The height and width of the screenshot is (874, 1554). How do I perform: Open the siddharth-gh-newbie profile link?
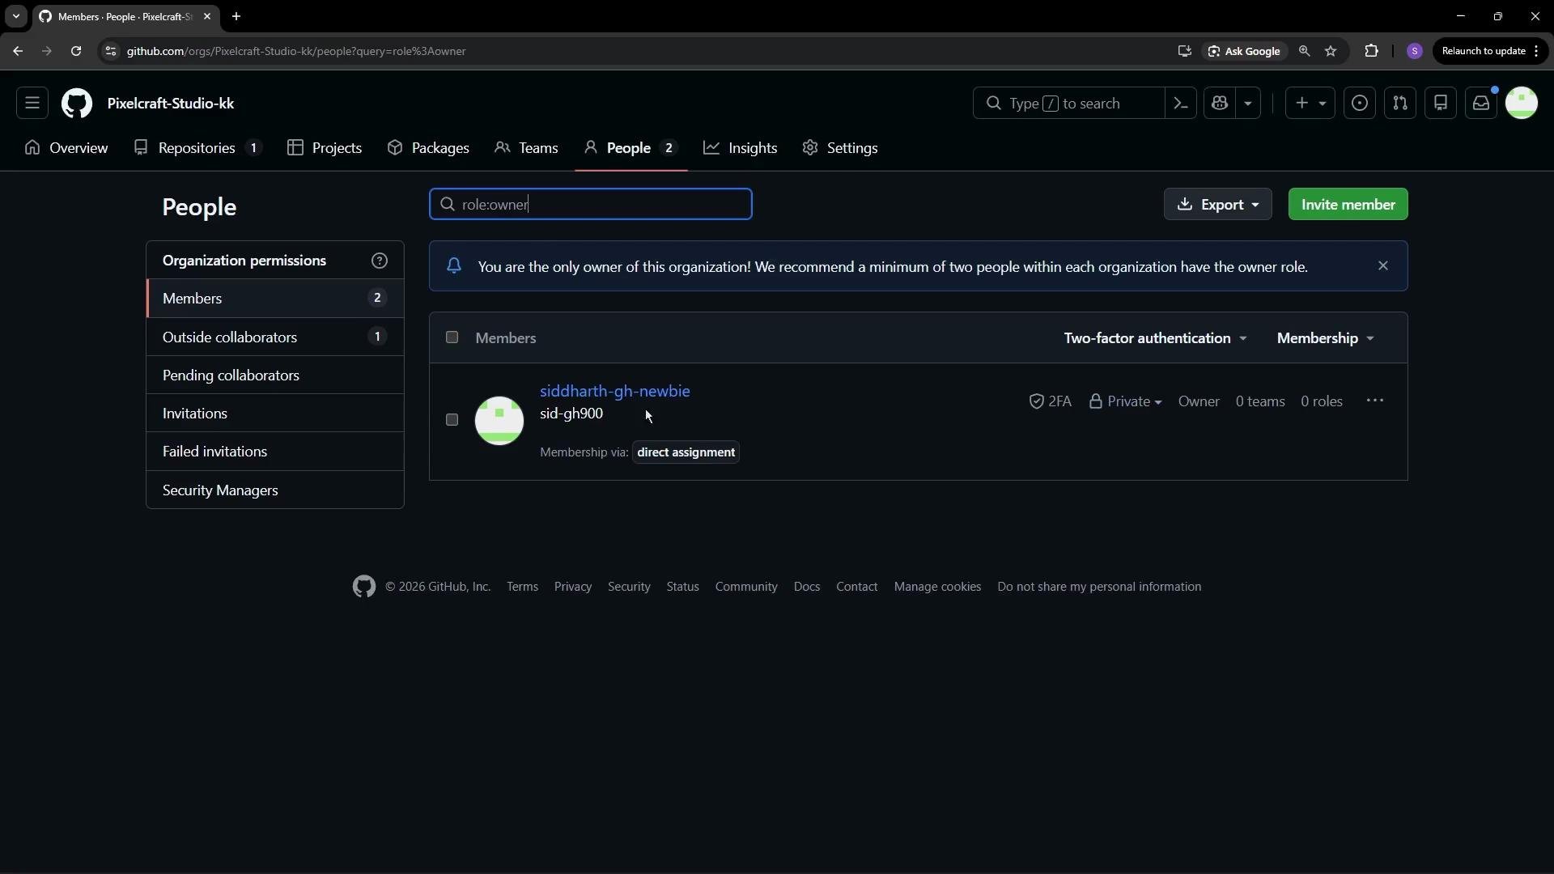[x=615, y=391]
